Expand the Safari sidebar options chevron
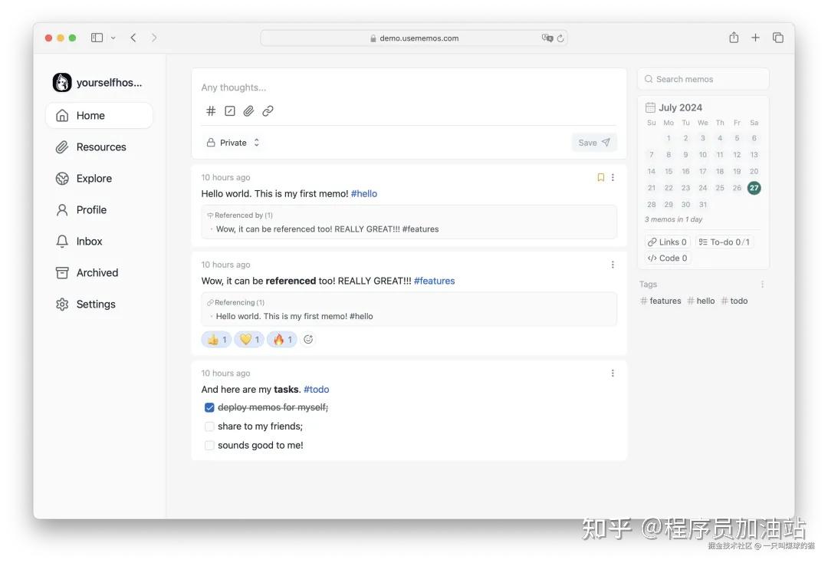The height and width of the screenshot is (563, 828). pyautogui.click(x=113, y=38)
